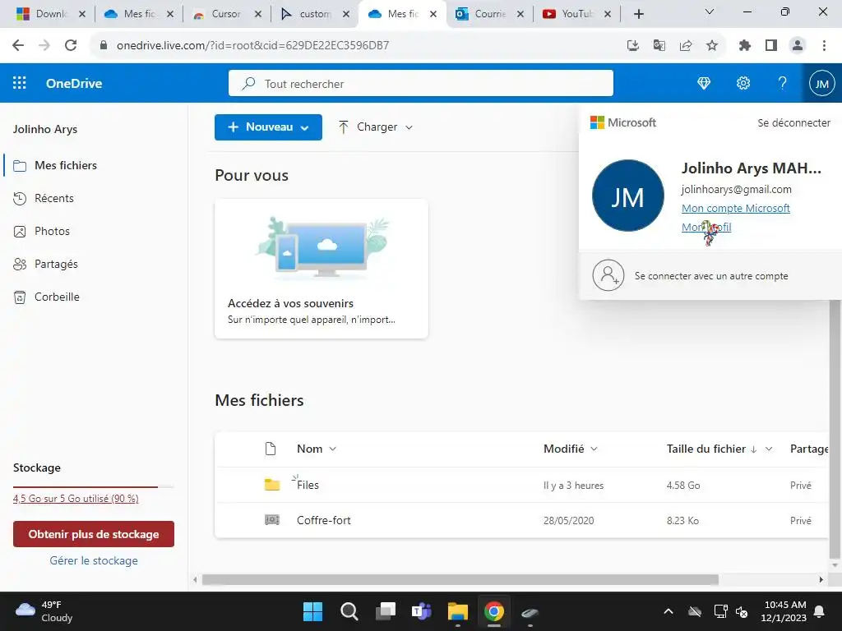The image size is (842, 631).
Task: Open Chrome profile icon
Action: 798,45
